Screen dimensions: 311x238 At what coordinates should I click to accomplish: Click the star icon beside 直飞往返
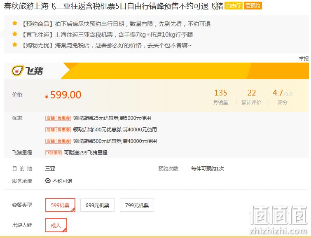pyautogui.click(x=15, y=34)
